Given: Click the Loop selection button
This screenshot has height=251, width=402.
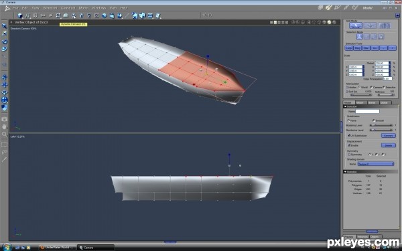Looking at the screenshot, I should (349, 48).
